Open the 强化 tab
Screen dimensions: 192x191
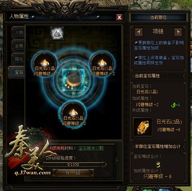[x=18, y=59]
